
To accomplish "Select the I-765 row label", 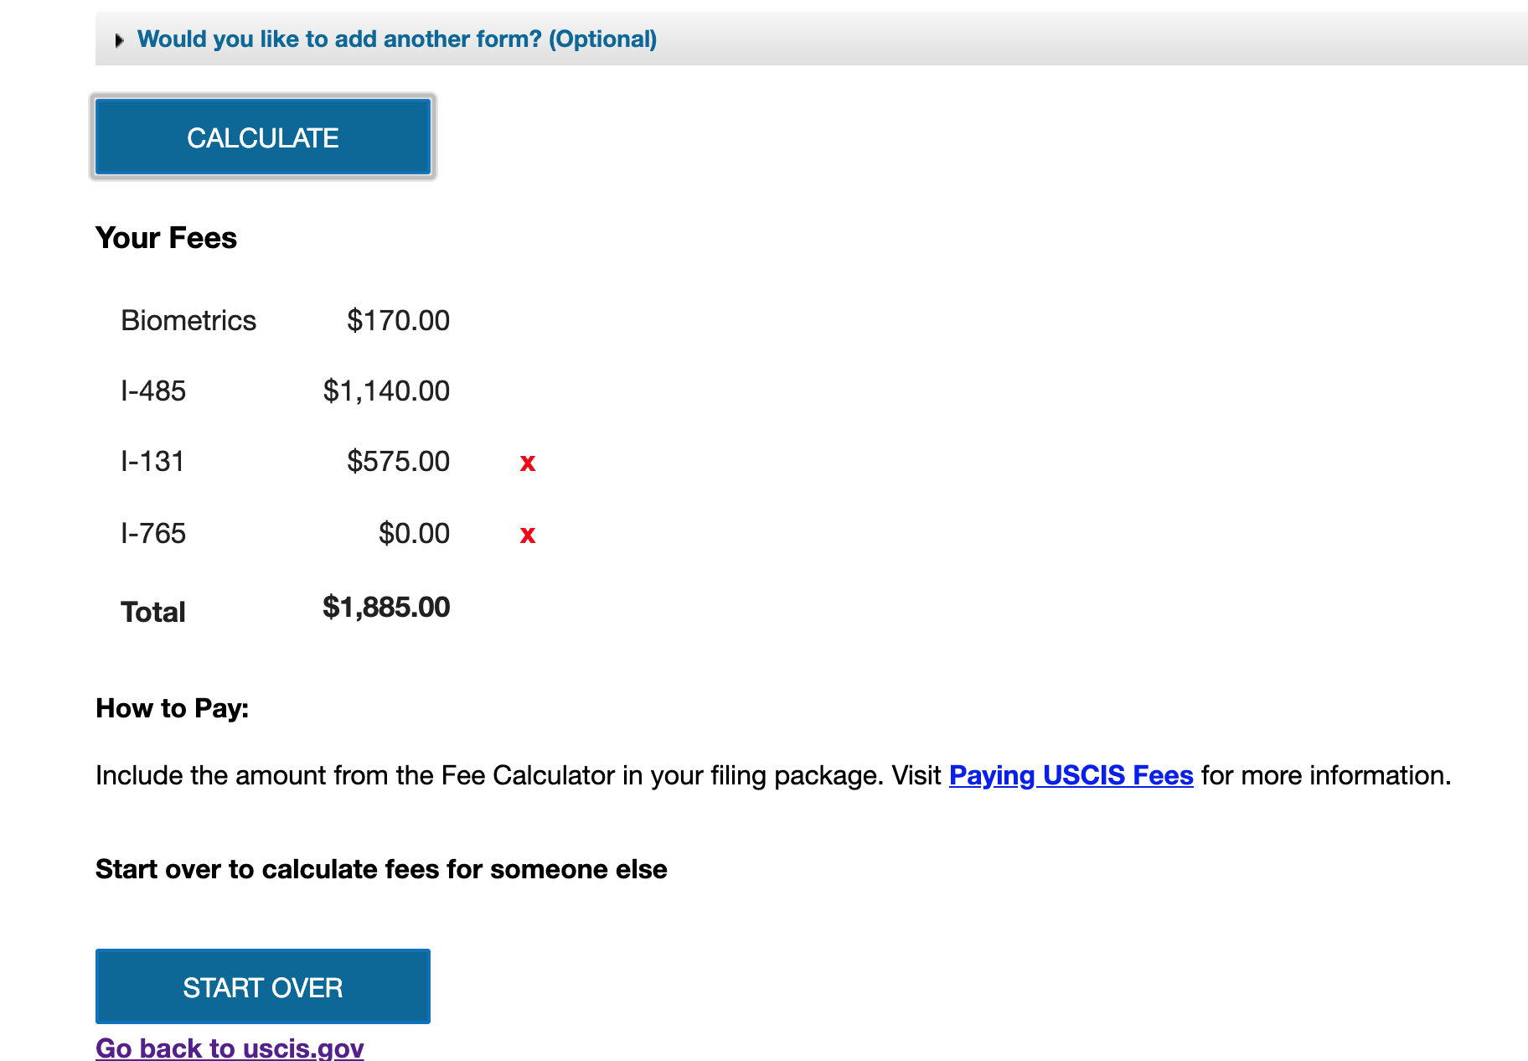I will [x=153, y=533].
